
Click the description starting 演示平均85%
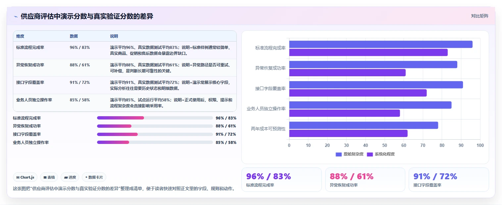point(171,103)
